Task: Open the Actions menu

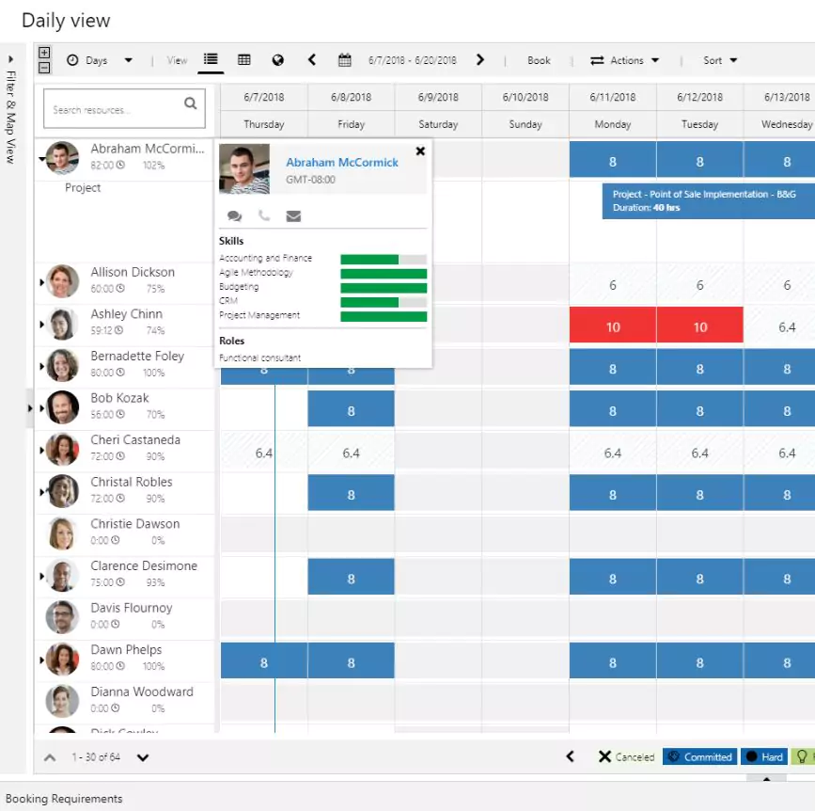Action: 625,60
